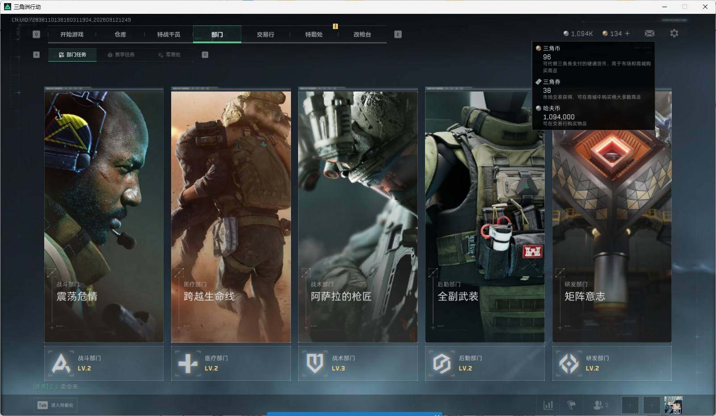Click the 战术部门 LV.3 panel
The height and width of the screenshot is (416, 716).
click(x=358, y=363)
